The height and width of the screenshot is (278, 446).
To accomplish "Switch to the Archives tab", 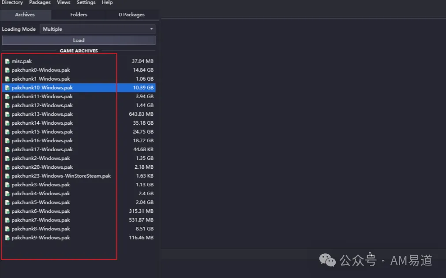I will click(25, 15).
